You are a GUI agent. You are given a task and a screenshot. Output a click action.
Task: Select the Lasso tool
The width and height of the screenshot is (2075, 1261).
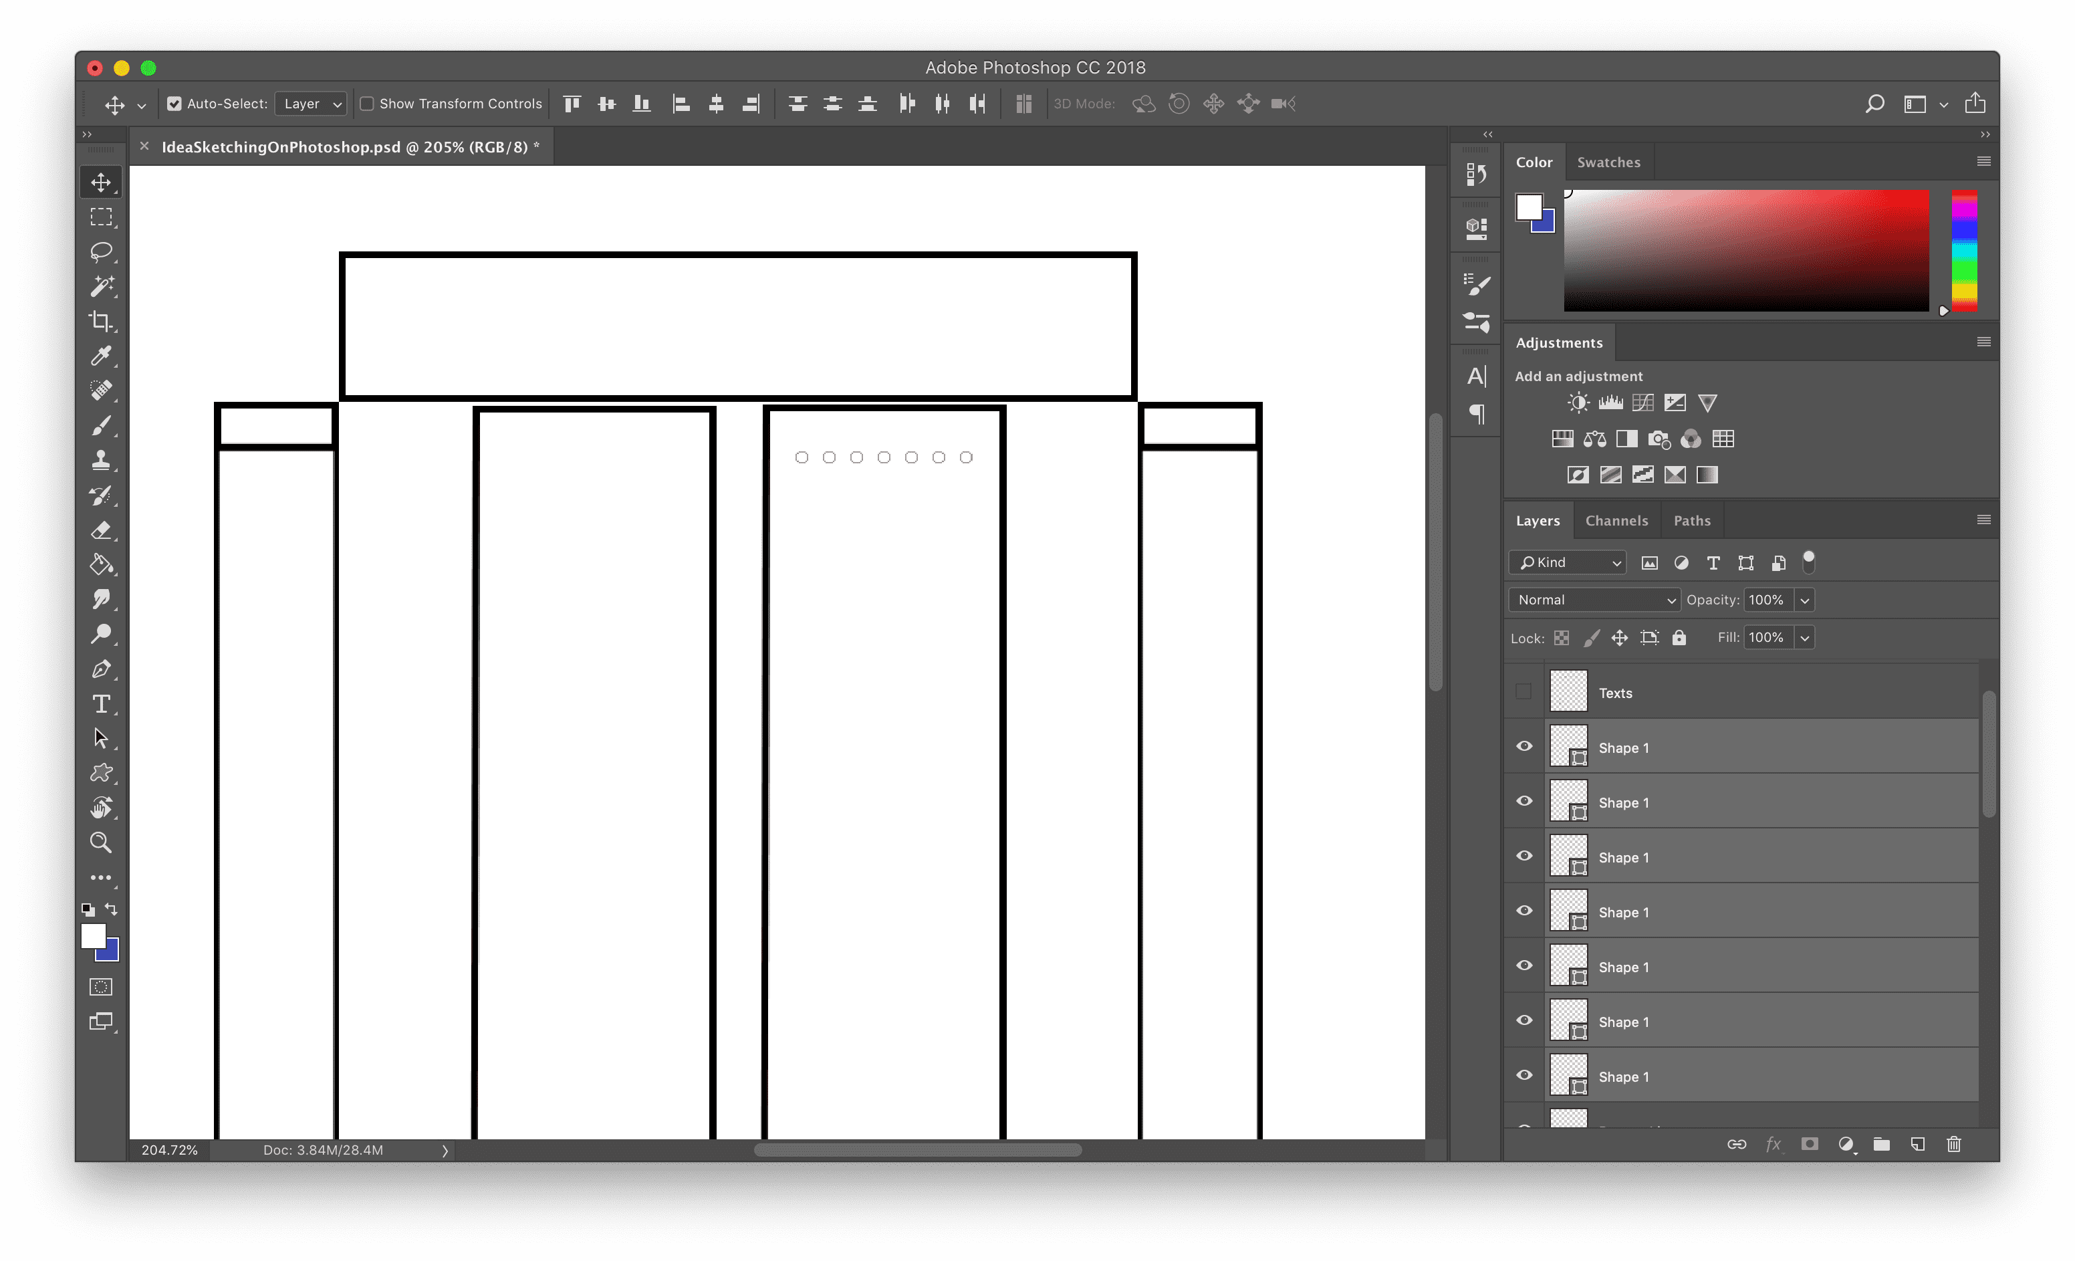click(x=101, y=252)
